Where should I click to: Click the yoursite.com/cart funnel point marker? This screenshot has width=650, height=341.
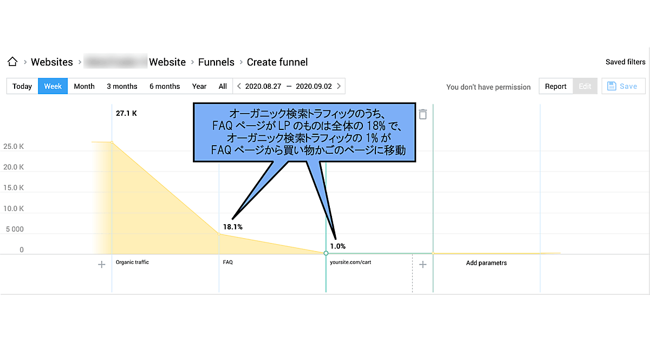(x=326, y=253)
